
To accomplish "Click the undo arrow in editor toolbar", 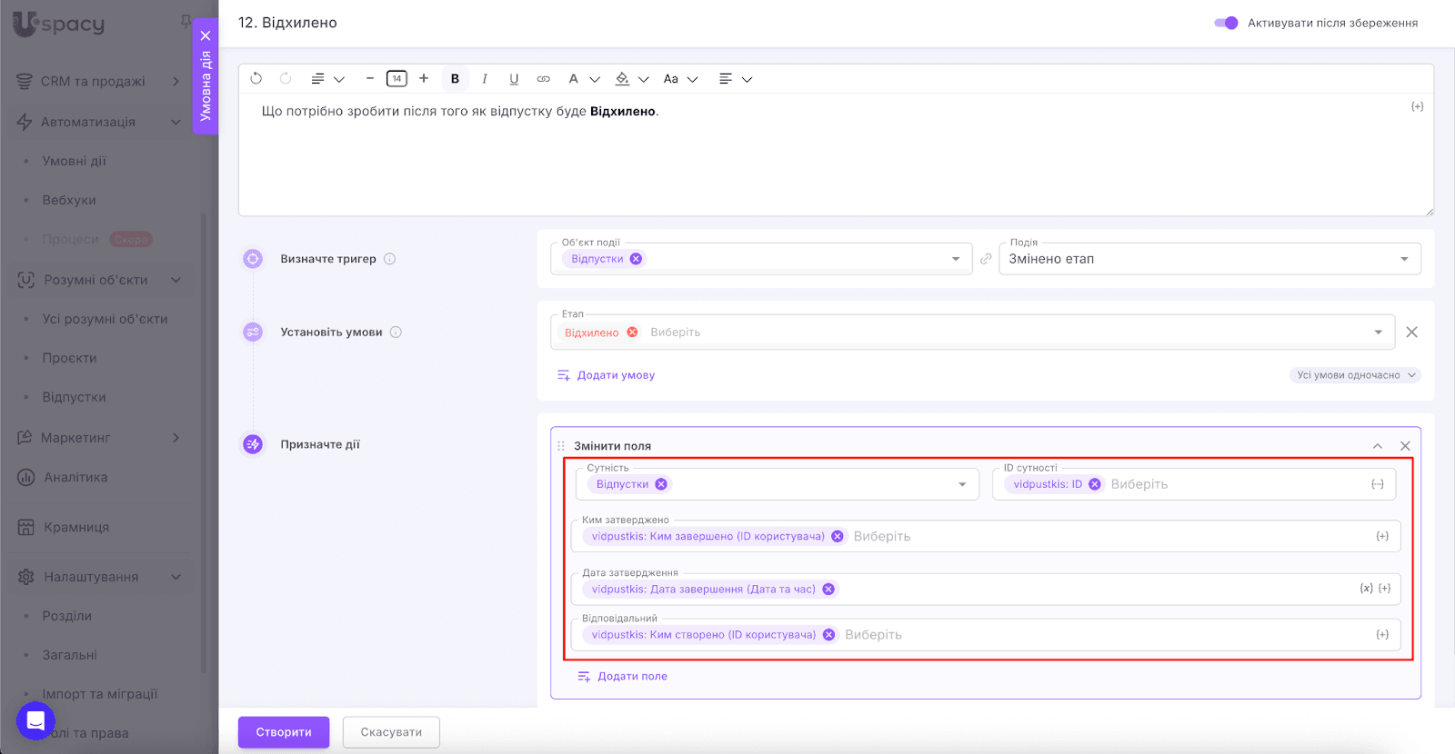I will point(256,79).
